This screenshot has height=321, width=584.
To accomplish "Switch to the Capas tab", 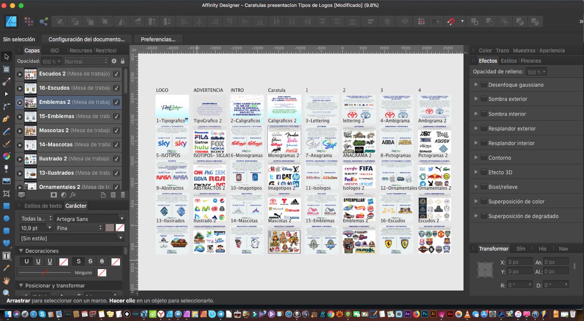I will click(32, 51).
